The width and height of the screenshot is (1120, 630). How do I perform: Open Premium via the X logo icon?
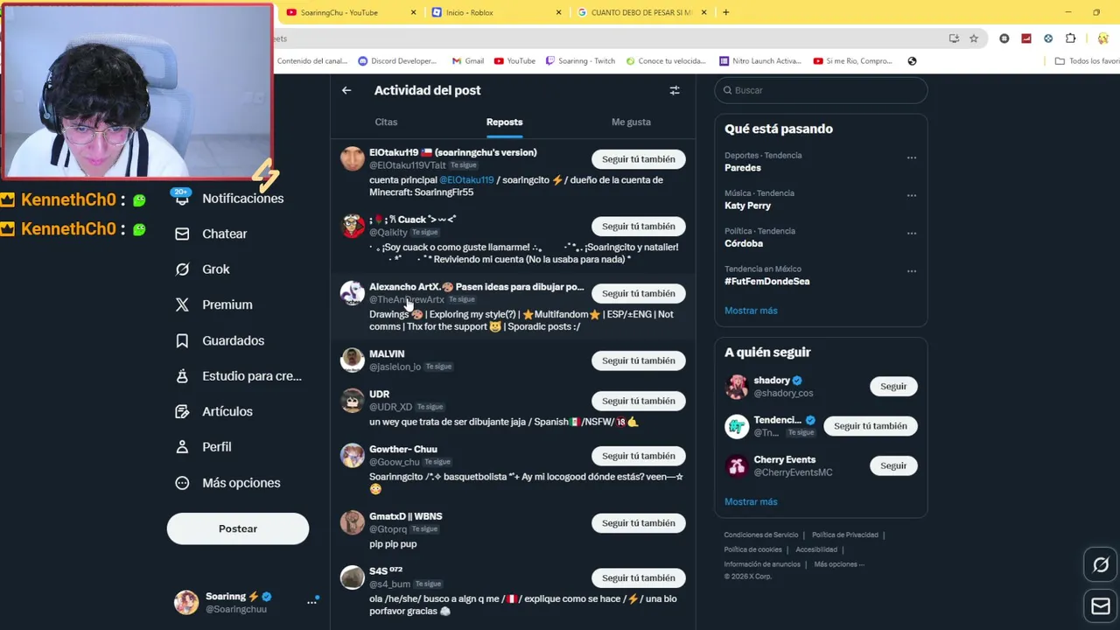(182, 304)
